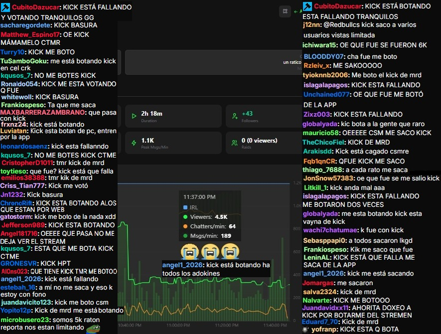
Task: Select username TuSamboGoku in left chat
Action: coord(24,61)
